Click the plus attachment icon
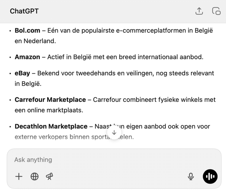 coord(19,176)
